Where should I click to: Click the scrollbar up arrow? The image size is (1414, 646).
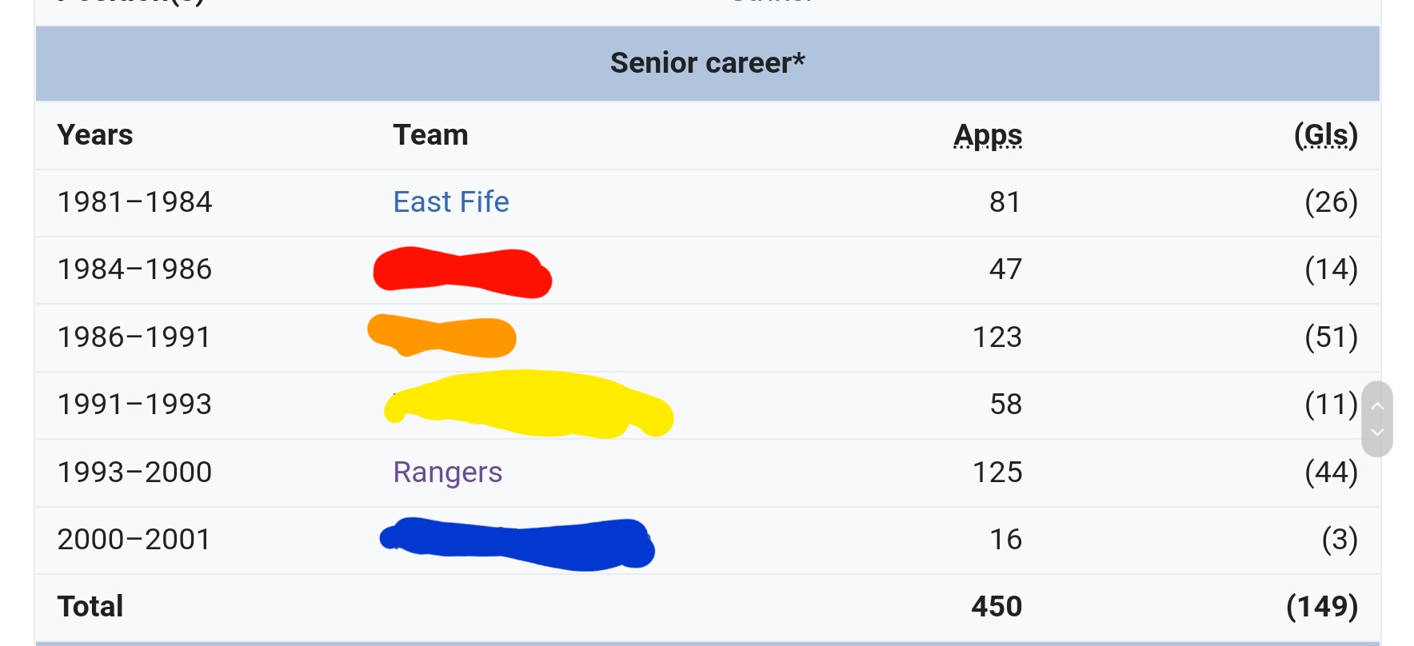tap(1377, 406)
